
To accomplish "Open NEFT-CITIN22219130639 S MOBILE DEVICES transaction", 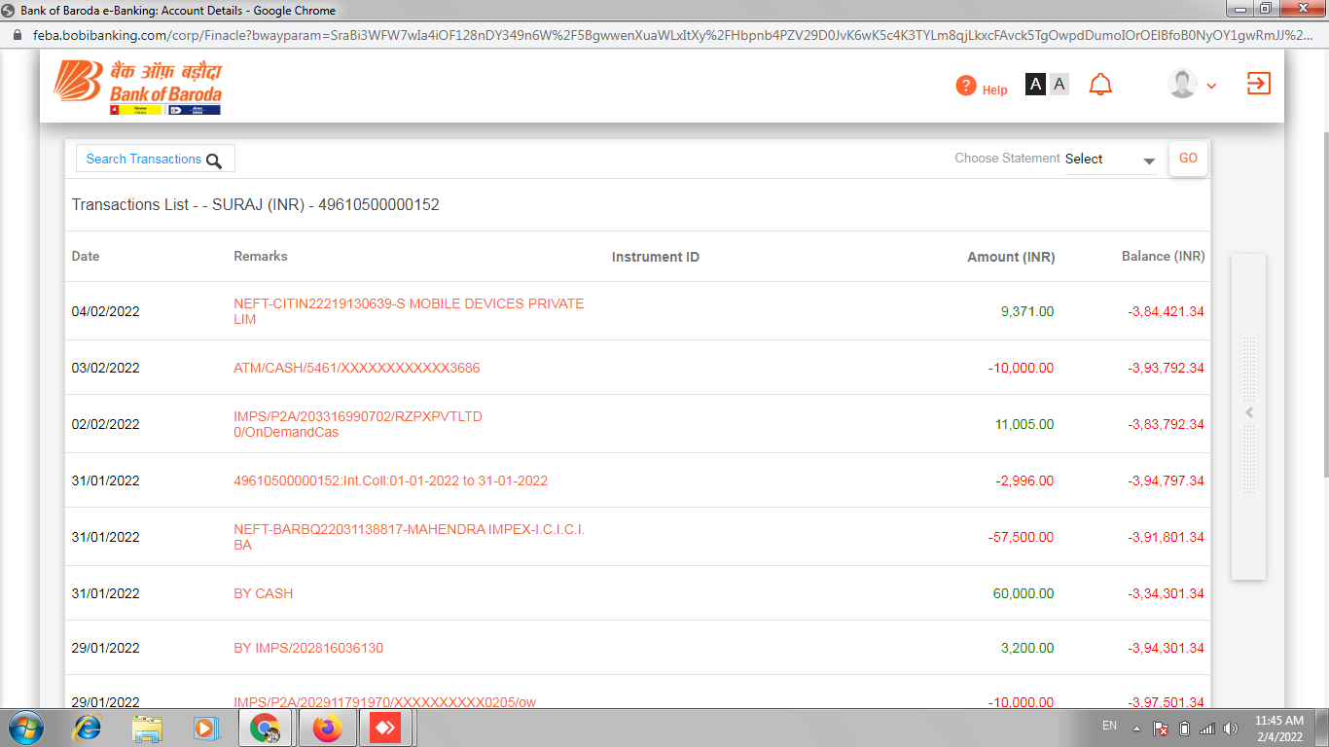I will 409,311.
